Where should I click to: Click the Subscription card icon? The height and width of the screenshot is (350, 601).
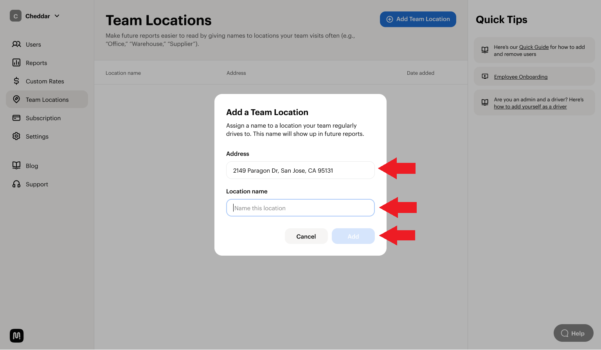(x=16, y=118)
